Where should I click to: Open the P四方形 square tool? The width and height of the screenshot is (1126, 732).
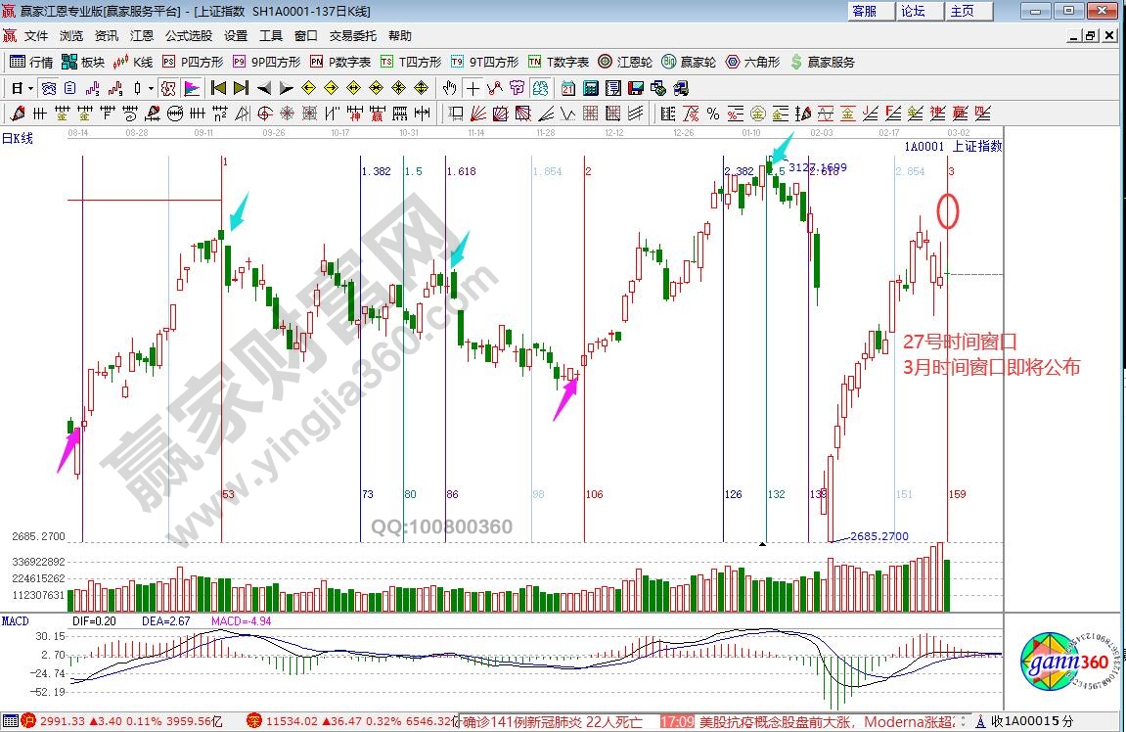coord(193,62)
